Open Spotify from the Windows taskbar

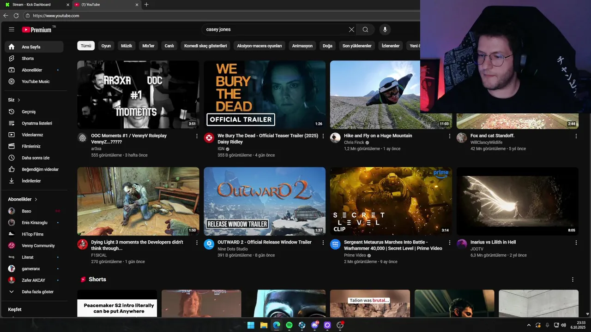(289, 325)
